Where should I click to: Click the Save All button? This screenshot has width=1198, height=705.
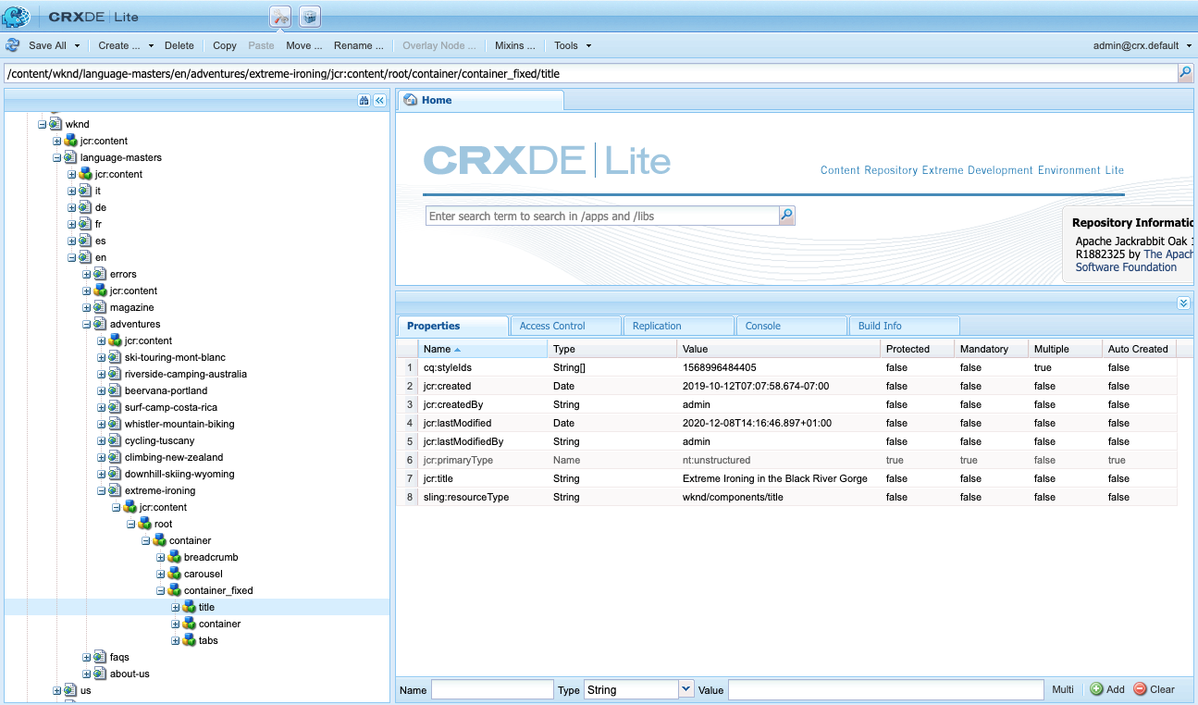[x=47, y=45]
